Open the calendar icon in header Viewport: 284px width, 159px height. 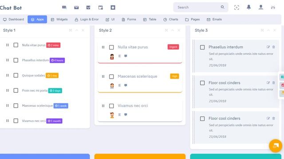coord(101,8)
